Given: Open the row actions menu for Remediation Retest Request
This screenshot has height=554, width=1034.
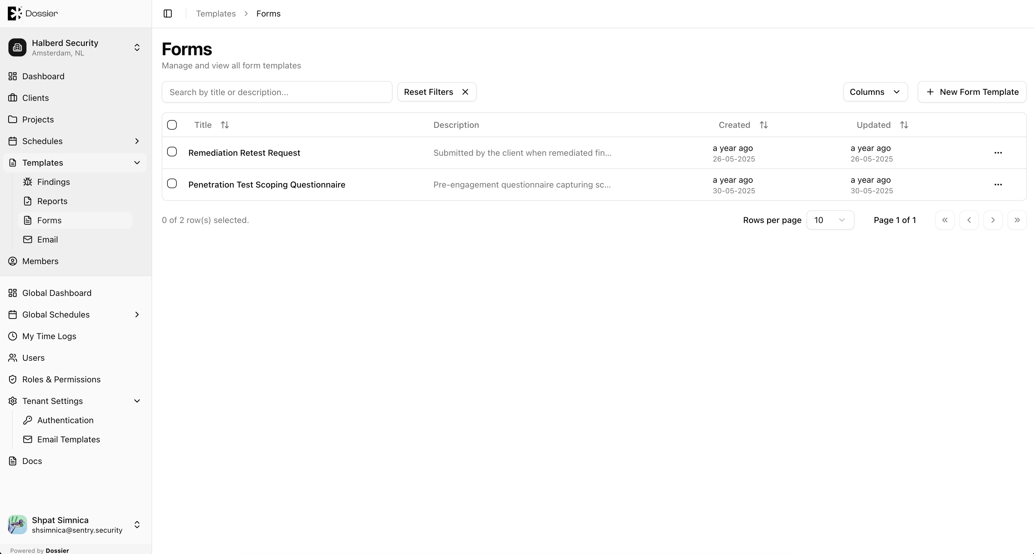Looking at the screenshot, I should [x=998, y=153].
